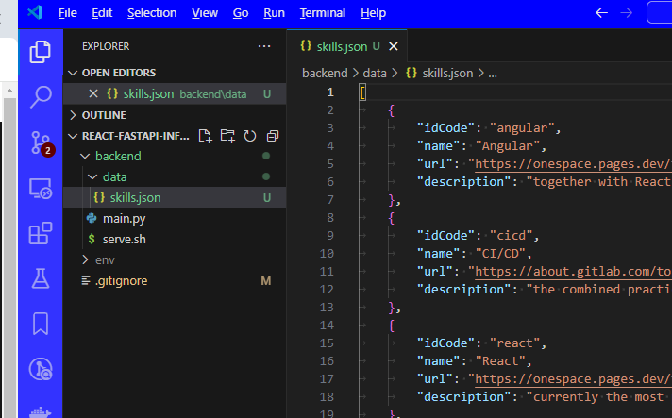Viewport: 672px width, 418px height.
Task: Open the Testing flask icon
Action: coord(41,278)
